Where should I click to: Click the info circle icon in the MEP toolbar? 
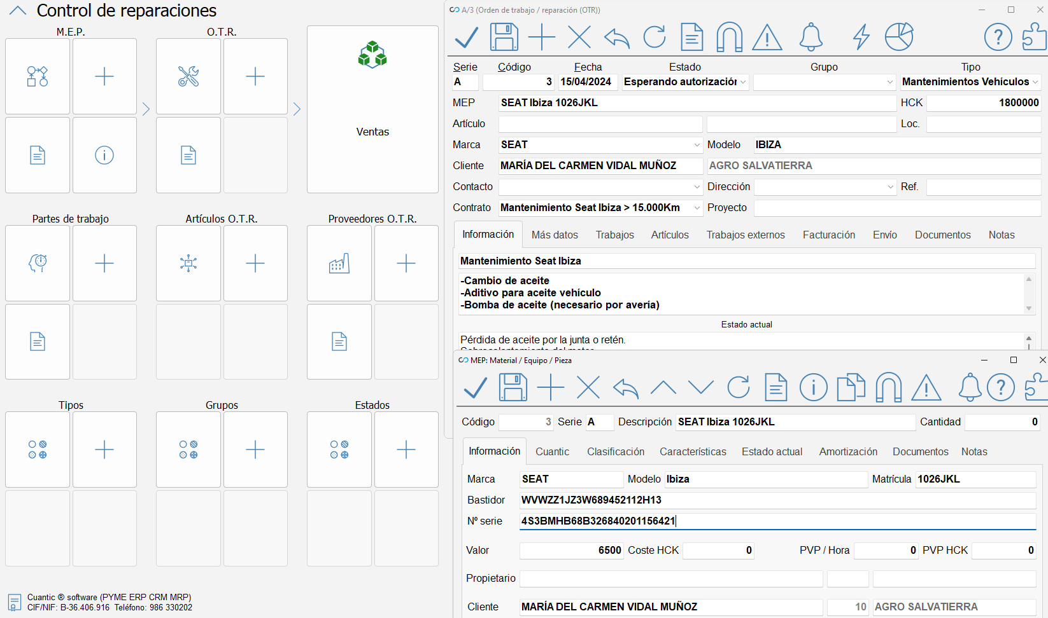(x=814, y=387)
